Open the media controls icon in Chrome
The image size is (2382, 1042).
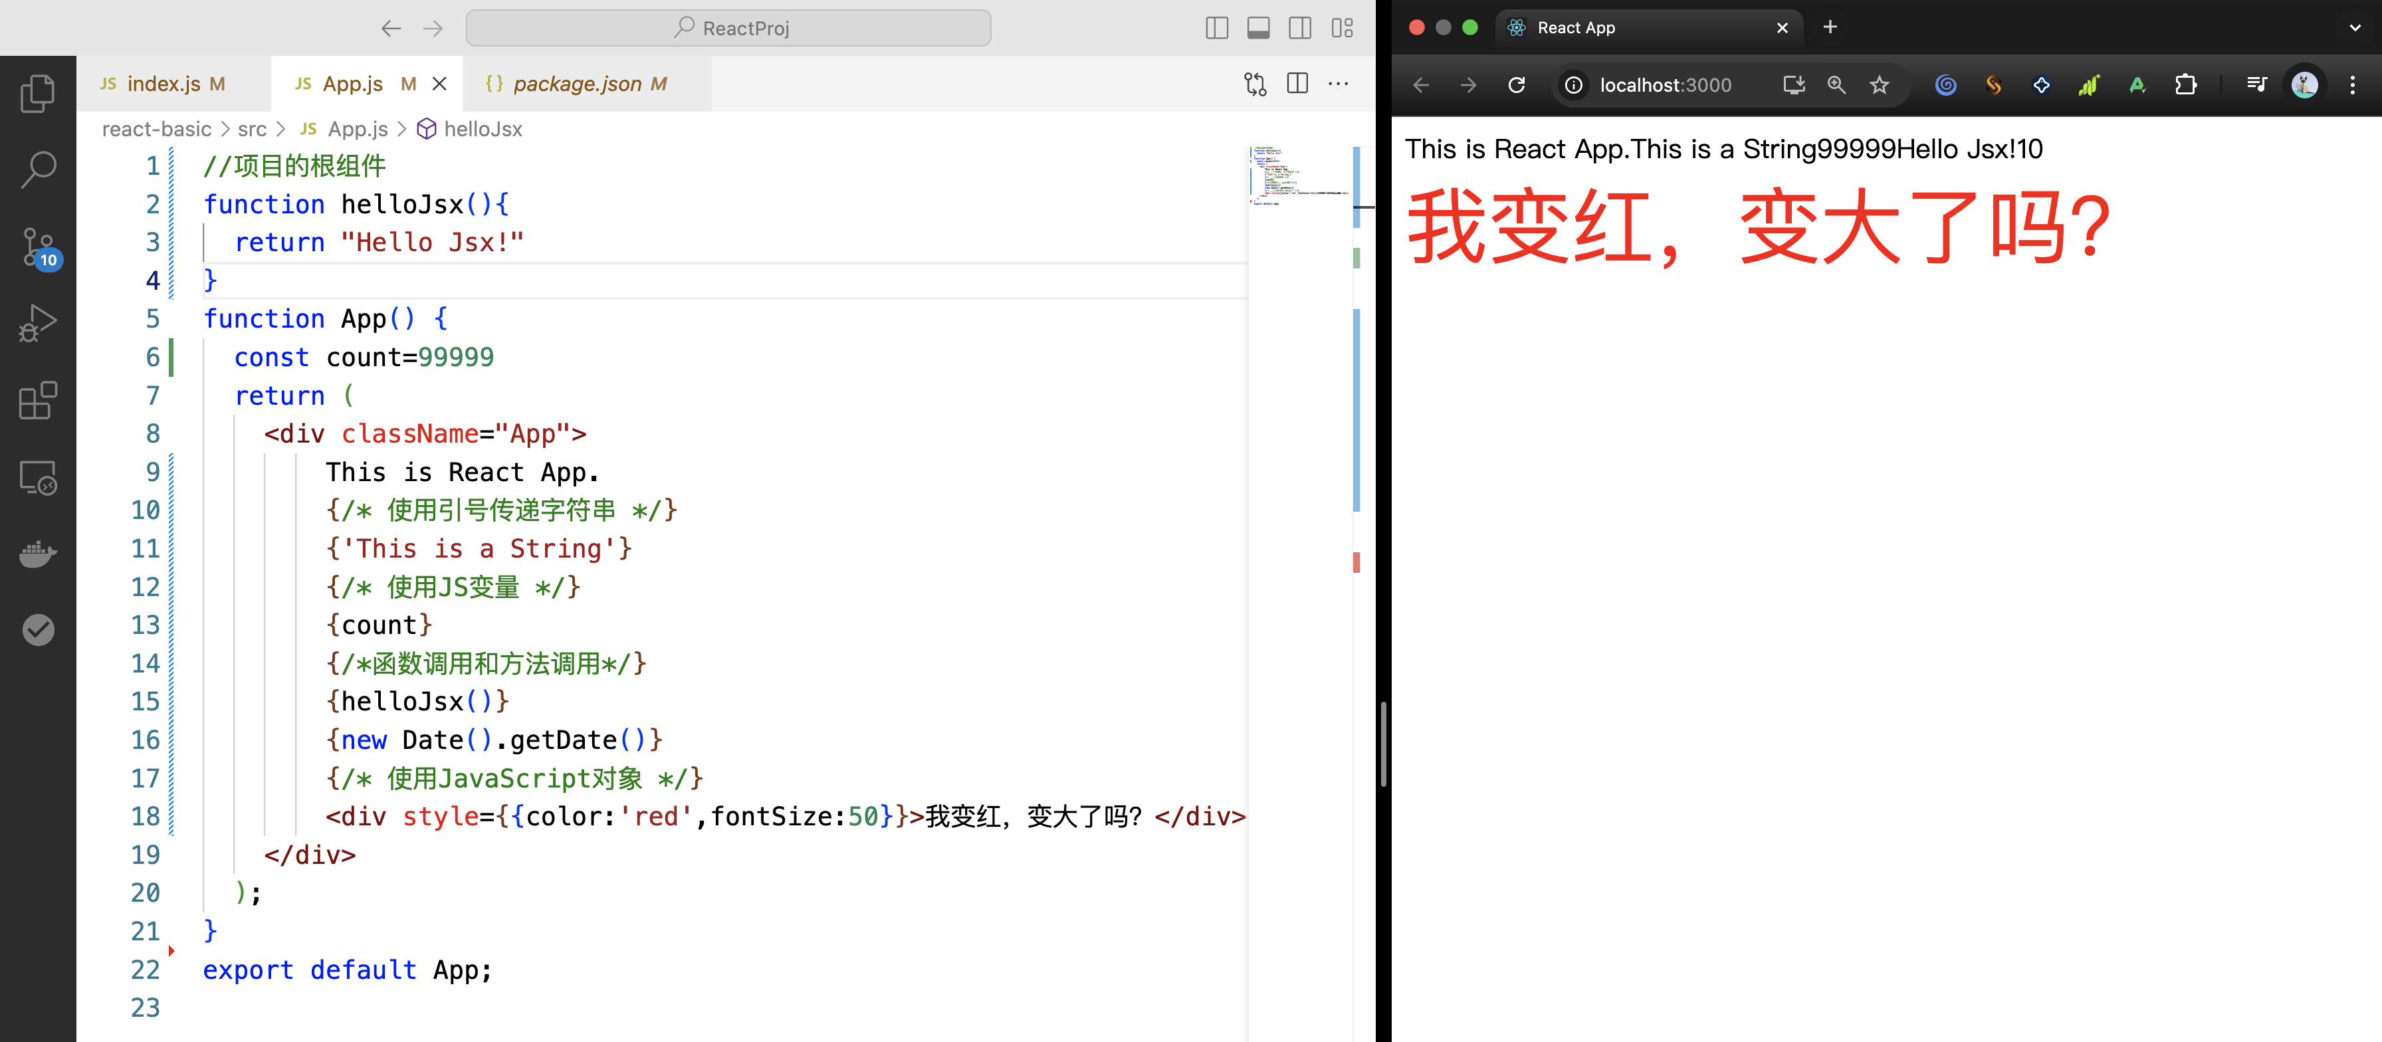tap(2256, 84)
